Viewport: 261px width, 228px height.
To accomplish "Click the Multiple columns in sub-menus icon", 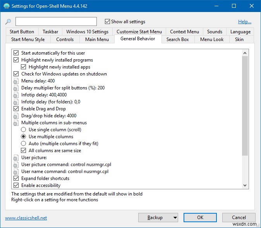I will 16,123.
